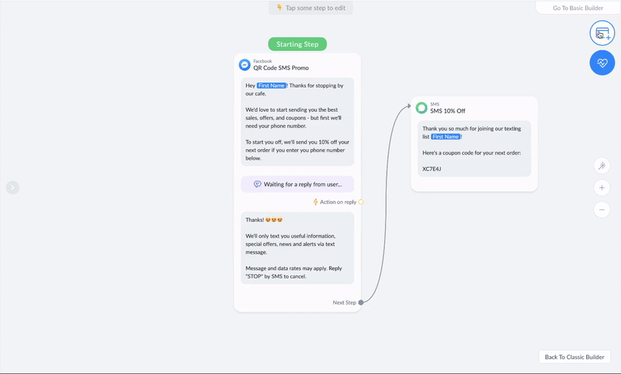Click the 10% off phone number paragraph
Viewport: 621px width, 374px height.
[x=297, y=150]
